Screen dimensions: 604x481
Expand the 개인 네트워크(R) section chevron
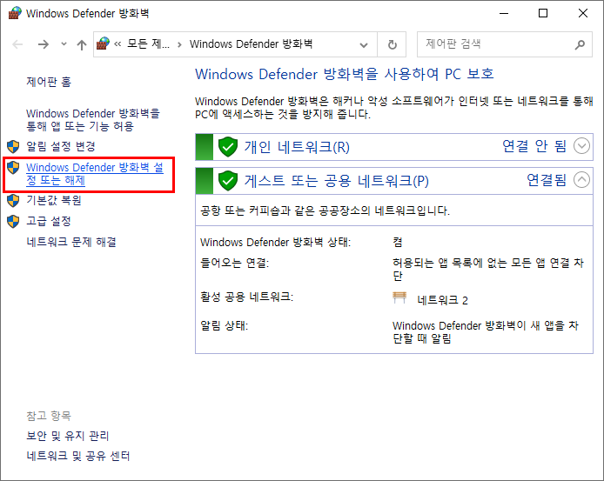(x=581, y=146)
